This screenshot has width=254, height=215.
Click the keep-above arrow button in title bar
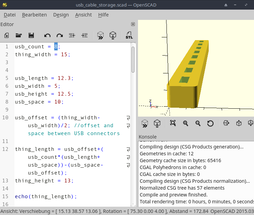(226, 5)
